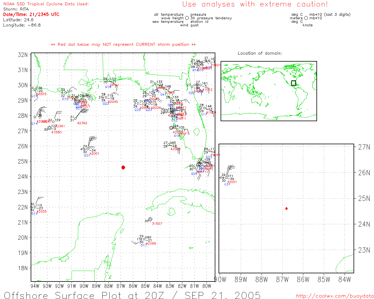
Task: Click the black domain box on world map
Action: coord(293,83)
